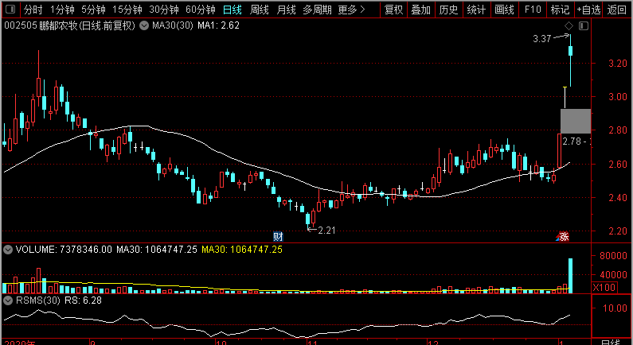
Task: Expand the RSMS indicator dropdown arrow
Action: click(x=8, y=301)
